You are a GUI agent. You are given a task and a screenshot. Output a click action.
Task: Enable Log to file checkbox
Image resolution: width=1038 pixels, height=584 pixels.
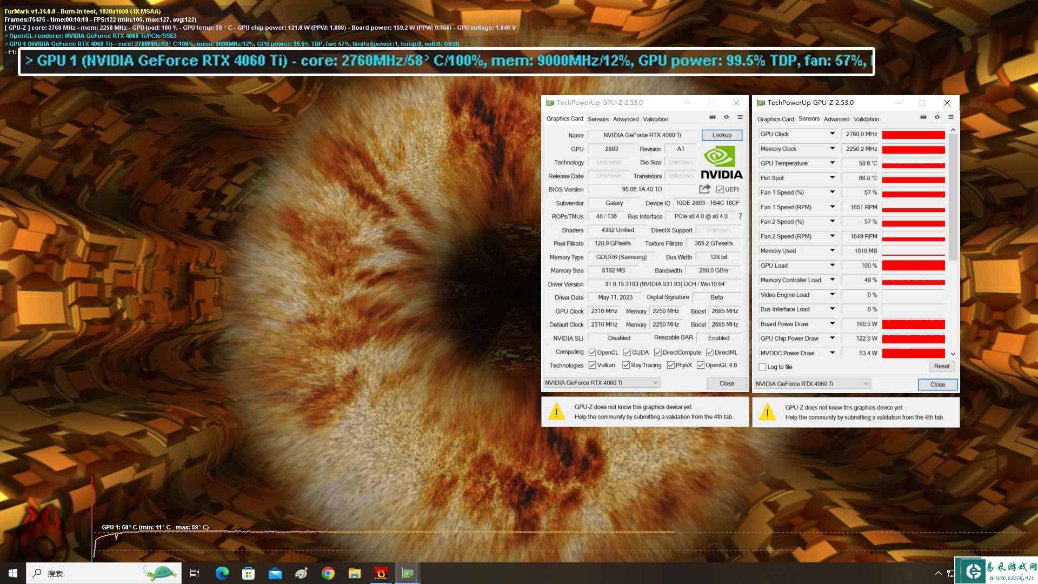762,367
